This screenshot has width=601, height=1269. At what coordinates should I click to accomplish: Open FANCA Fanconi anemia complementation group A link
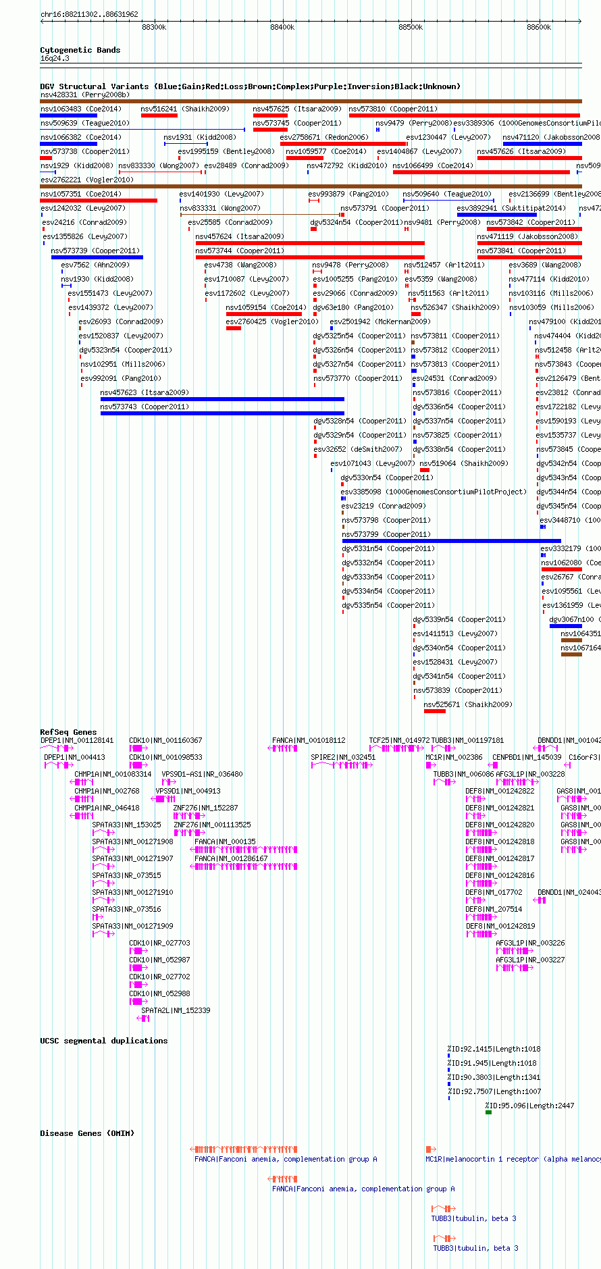(x=286, y=1159)
